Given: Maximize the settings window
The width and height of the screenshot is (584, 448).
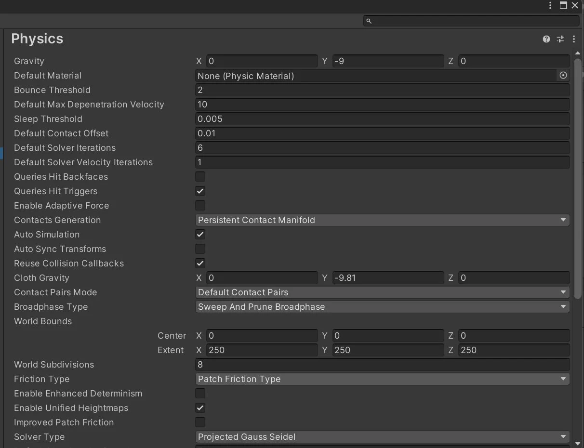Looking at the screenshot, I should [563, 5].
